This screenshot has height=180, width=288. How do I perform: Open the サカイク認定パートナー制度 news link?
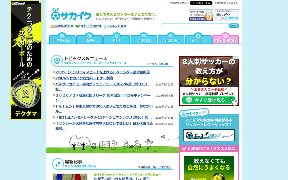[84, 78]
